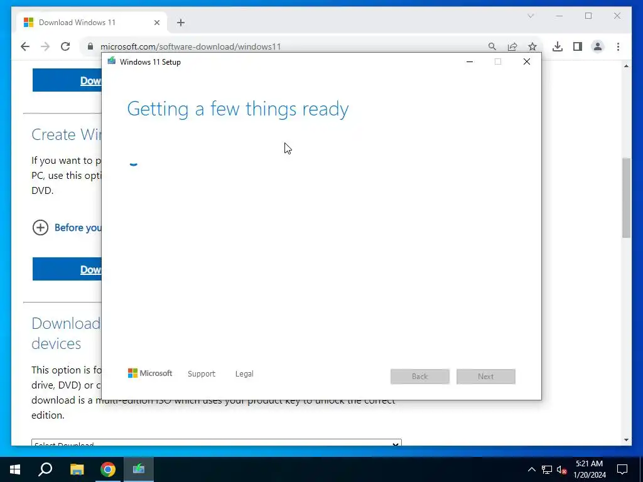Open Chrome three-dot menu
Screen dimensions: 643x482
click(618, 46)
